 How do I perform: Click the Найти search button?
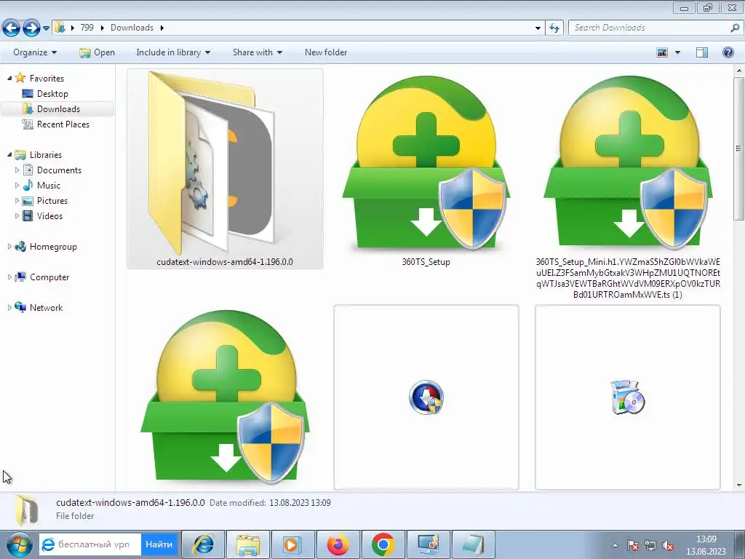coord(159,544)
